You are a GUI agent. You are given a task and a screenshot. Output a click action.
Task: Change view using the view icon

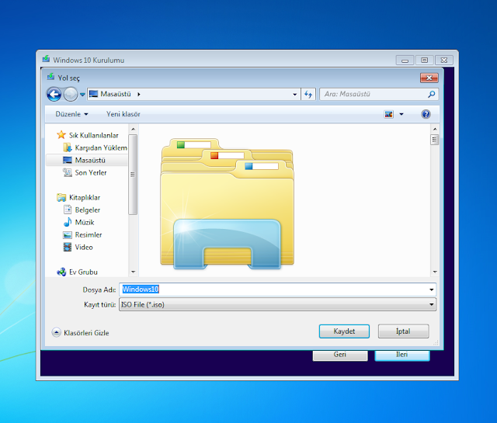pos(388,114)
